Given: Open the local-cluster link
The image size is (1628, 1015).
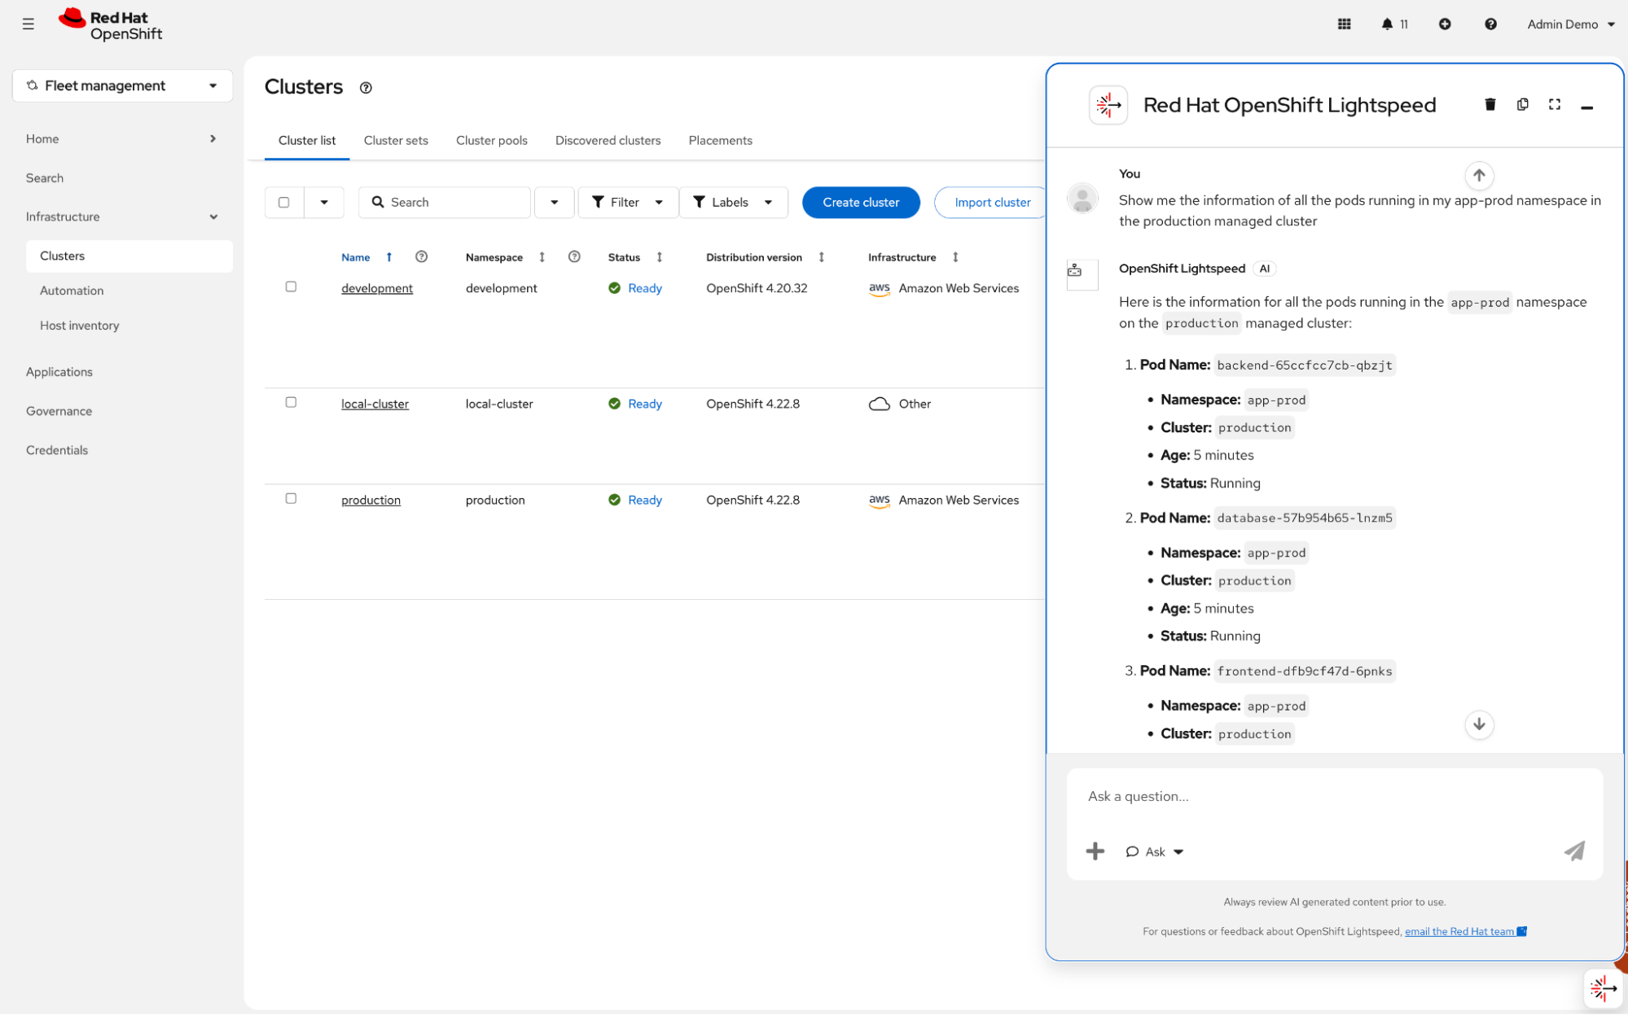Looking at the screenshot, I should click(375, 404).
